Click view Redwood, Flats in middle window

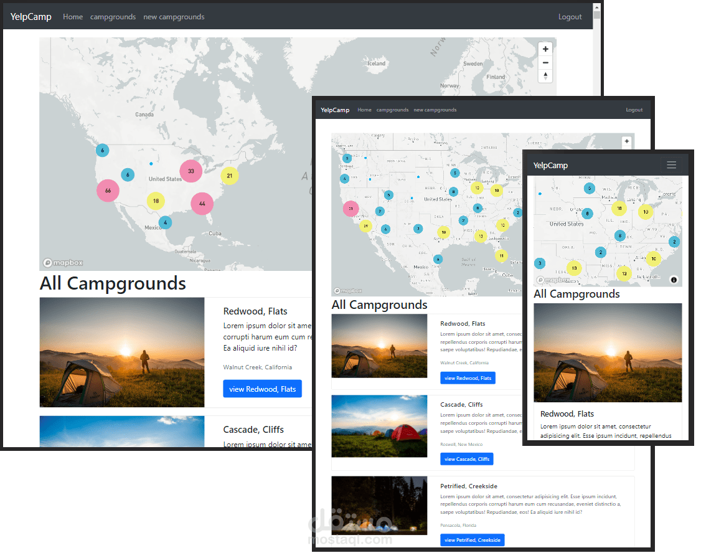tap(468, 378)
